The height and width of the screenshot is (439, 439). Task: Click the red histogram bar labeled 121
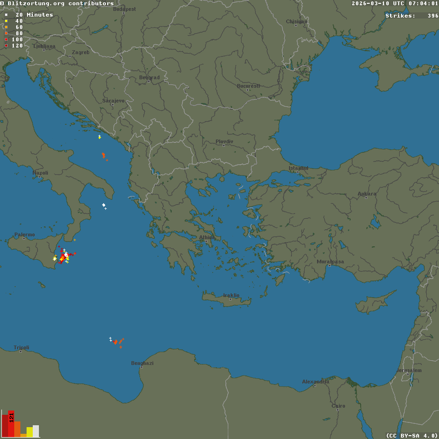pyautogui.click(x=11, y=424)
